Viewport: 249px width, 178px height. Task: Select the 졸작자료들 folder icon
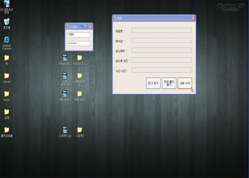7,132
